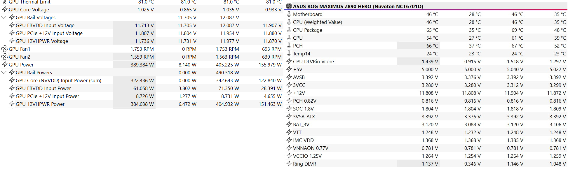Select the GPU Thermal Limit row label
This screenshot has width=568, height=172.
click(x=29, y=2)
